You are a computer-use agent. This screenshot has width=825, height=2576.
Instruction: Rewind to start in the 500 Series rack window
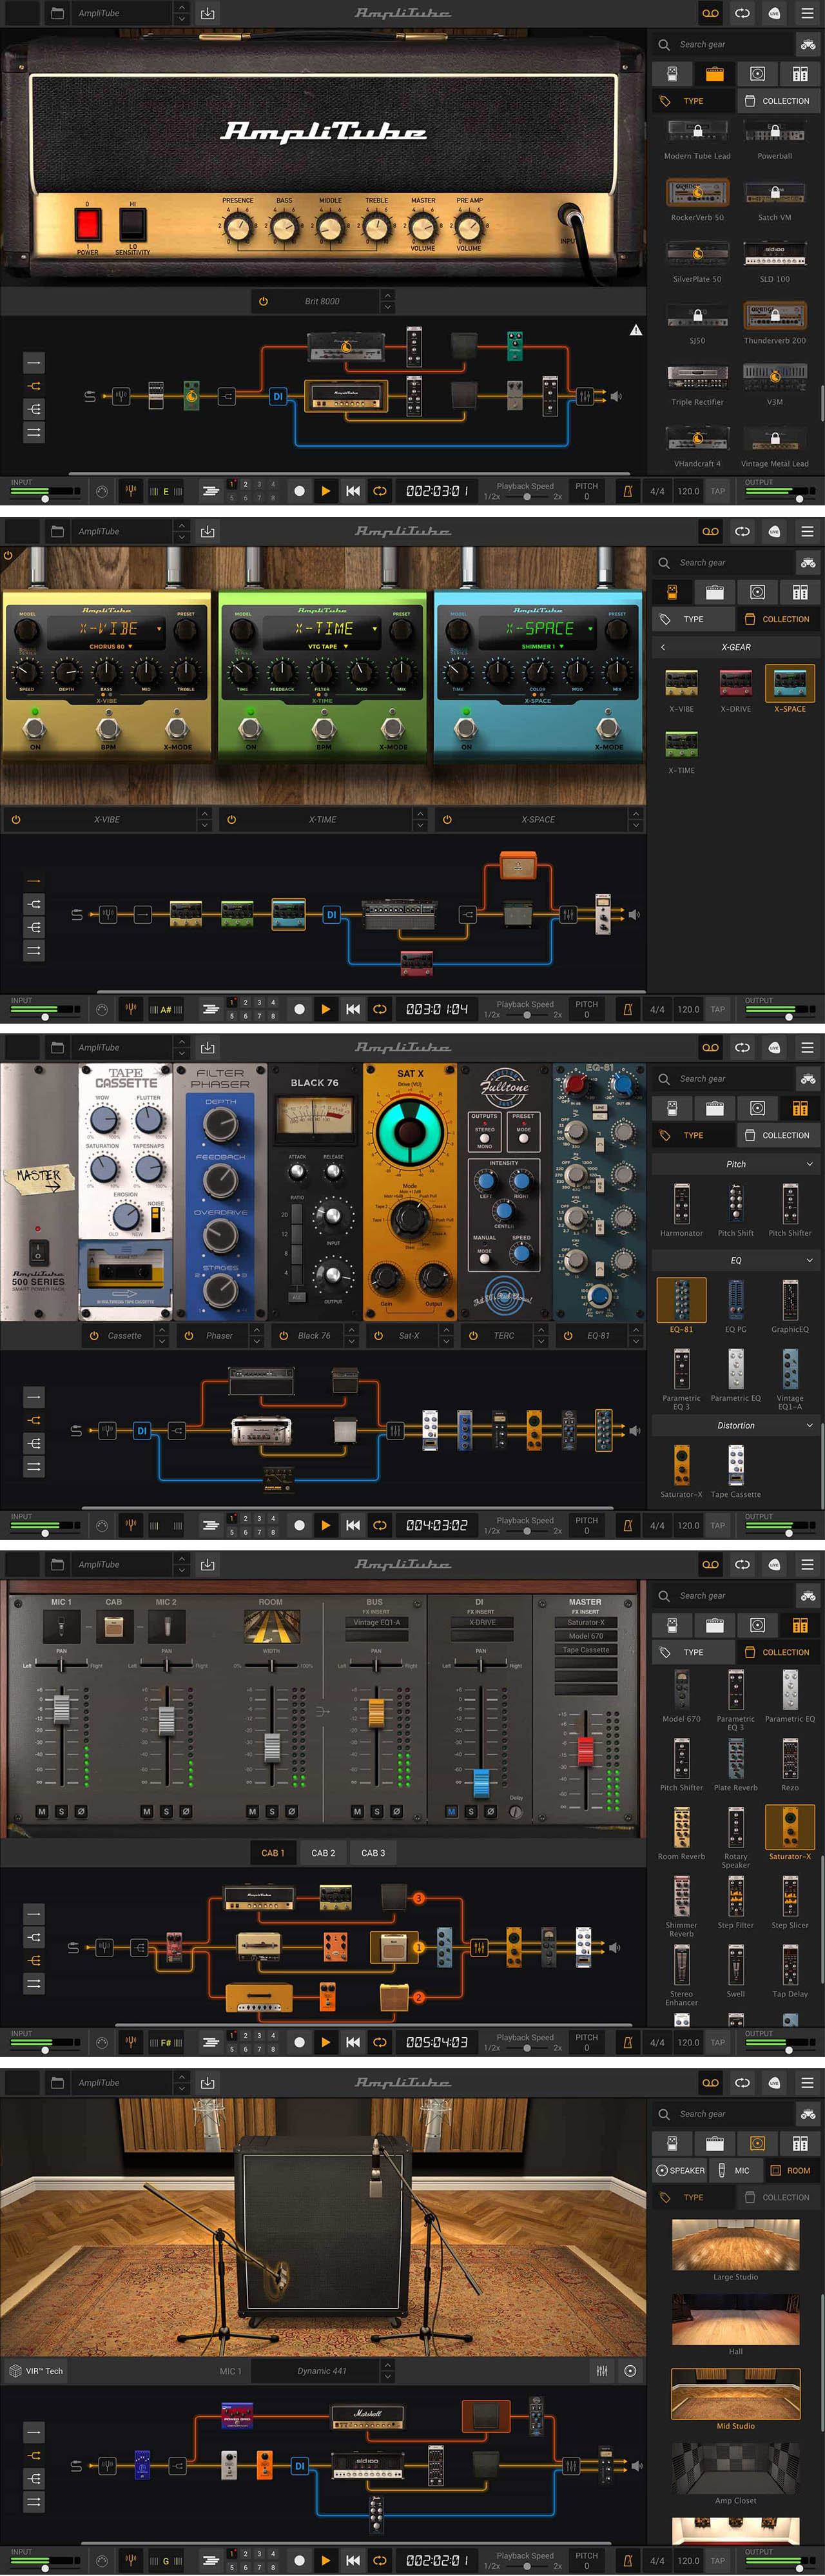tap(353, 1525)
